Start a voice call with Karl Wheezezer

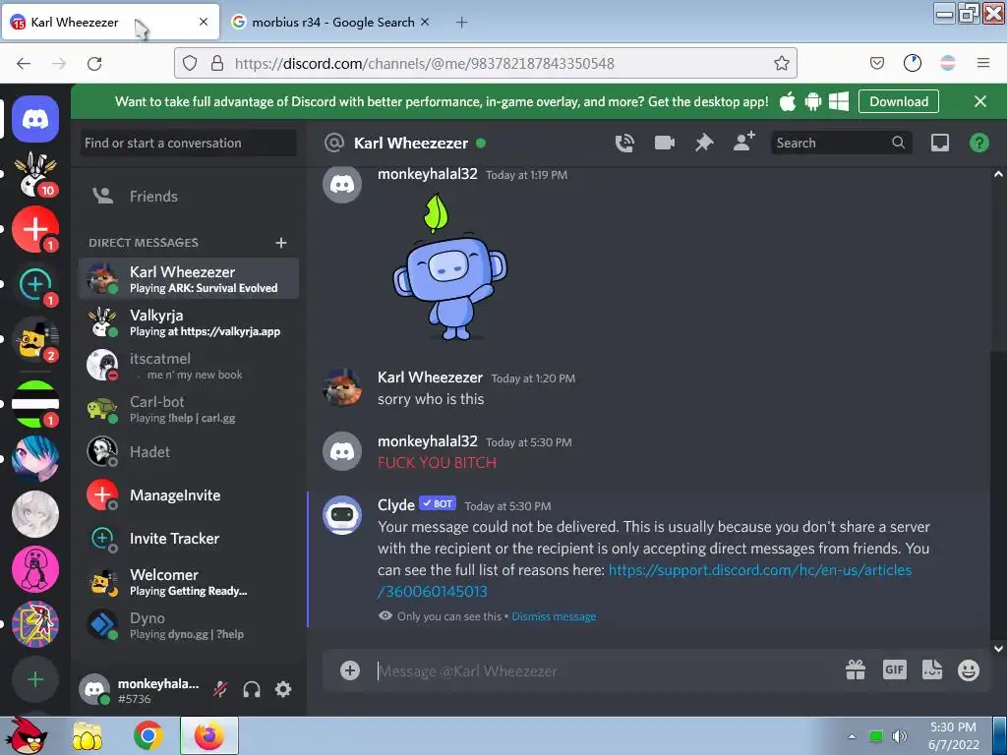[x=624, y=143]
